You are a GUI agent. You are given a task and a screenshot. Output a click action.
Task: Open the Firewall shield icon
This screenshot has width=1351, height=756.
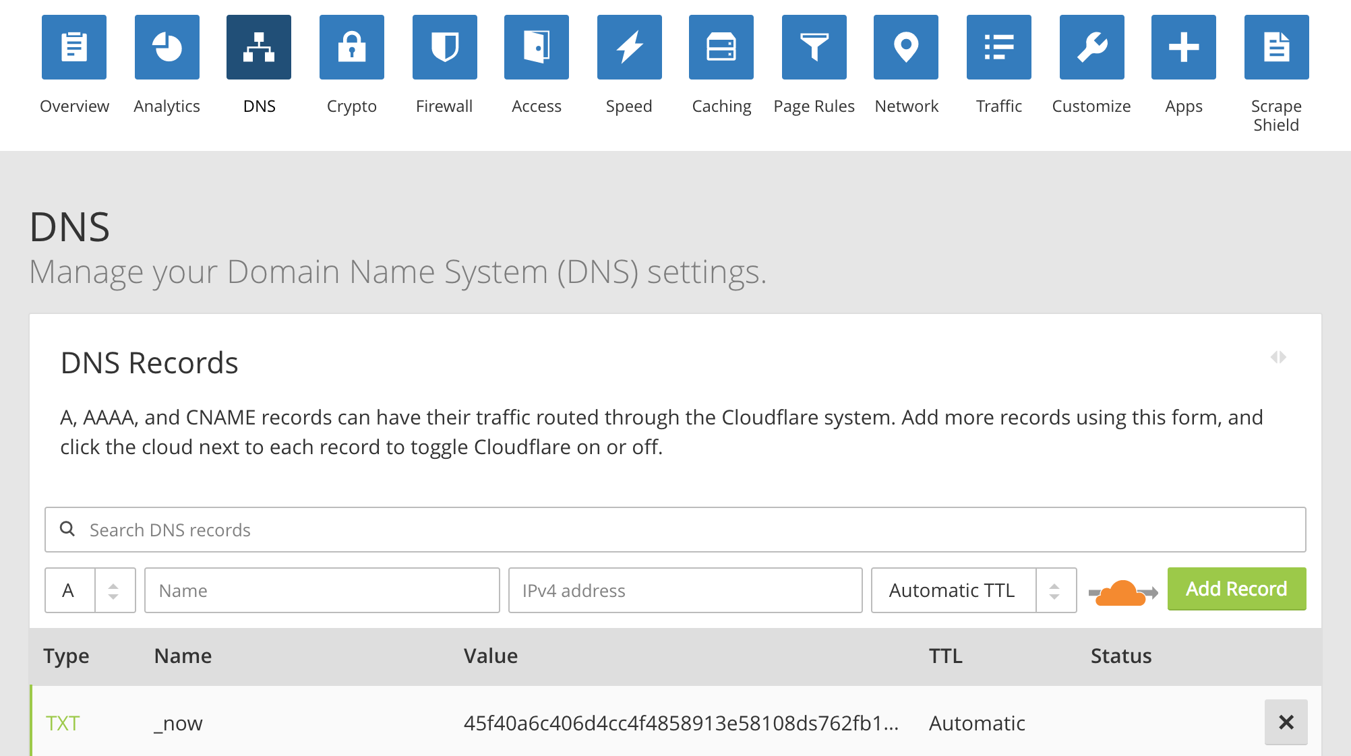click(445, 47)
